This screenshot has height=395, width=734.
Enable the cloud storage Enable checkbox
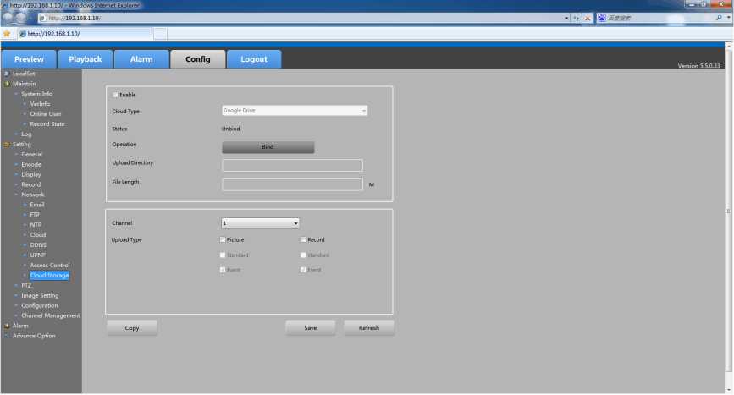click(x=116, y=95)
